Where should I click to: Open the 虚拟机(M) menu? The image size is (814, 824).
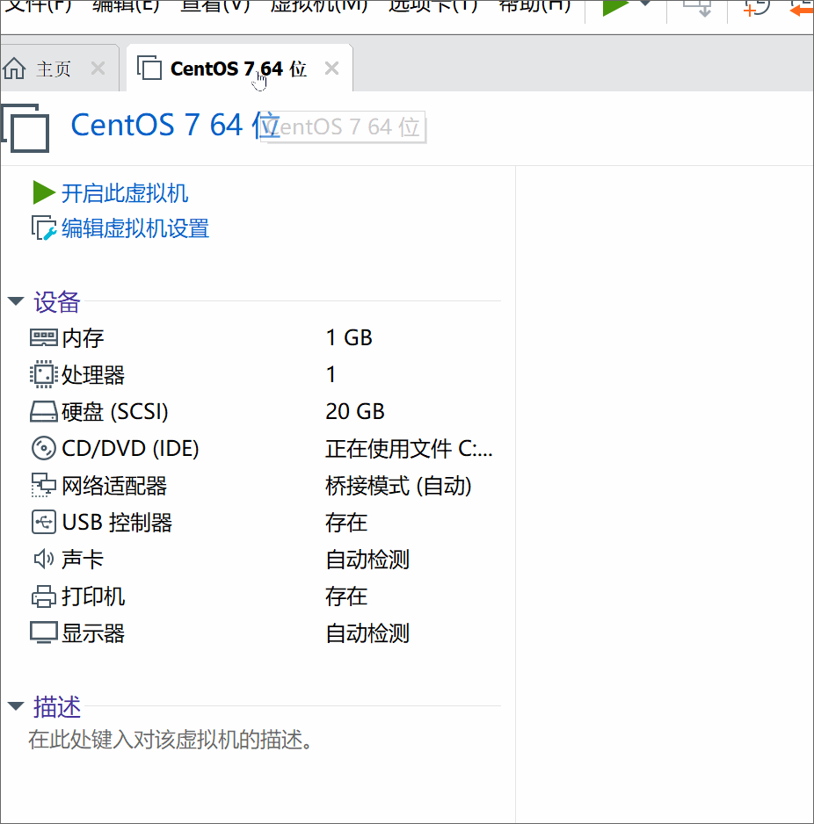coord(319,6)
